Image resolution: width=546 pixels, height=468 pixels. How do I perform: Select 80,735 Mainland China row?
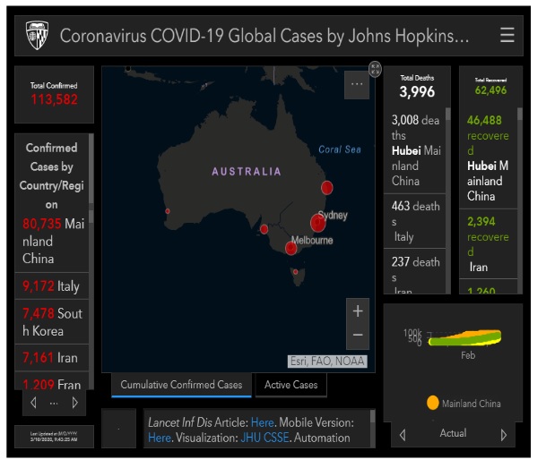click(52, 241)
